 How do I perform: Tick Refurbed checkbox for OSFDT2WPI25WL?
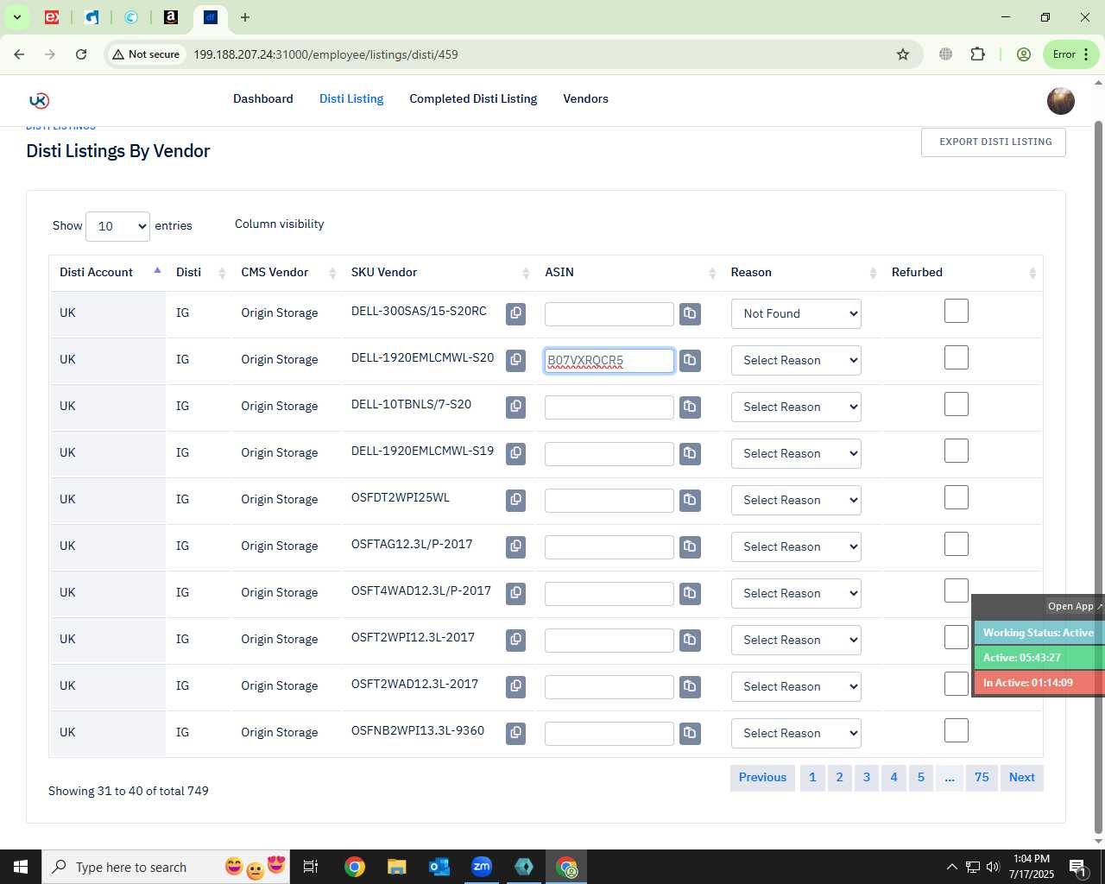coord(957,497)
